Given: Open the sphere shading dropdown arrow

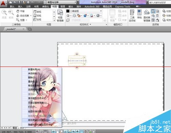Looking at the screenshot, I should pyautogui.click(x=101, y=16).
